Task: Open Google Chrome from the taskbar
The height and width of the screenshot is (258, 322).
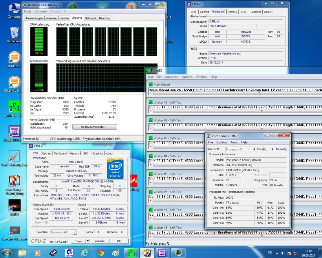Action: coord(100,253)
